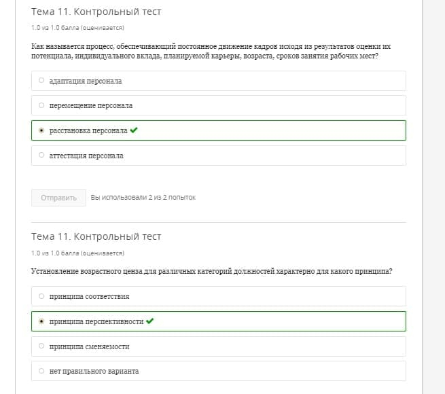Viewport: 445px width, 394px height.
Task: Click the 'нет правильного варианта' answer label text
Action: pos(94,372)
